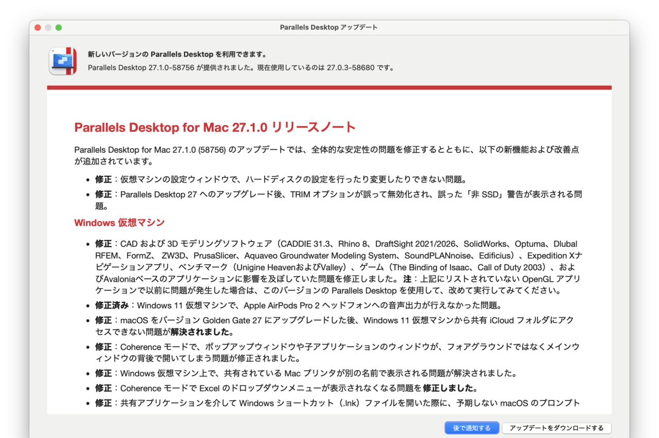This screenshot has height=438, width=659.
Task: Click the green zoom window button
Action: click(x=59, y=27)
